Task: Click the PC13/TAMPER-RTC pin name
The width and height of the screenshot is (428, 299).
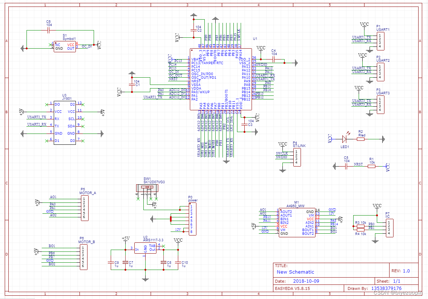Action: click(207, 63)
